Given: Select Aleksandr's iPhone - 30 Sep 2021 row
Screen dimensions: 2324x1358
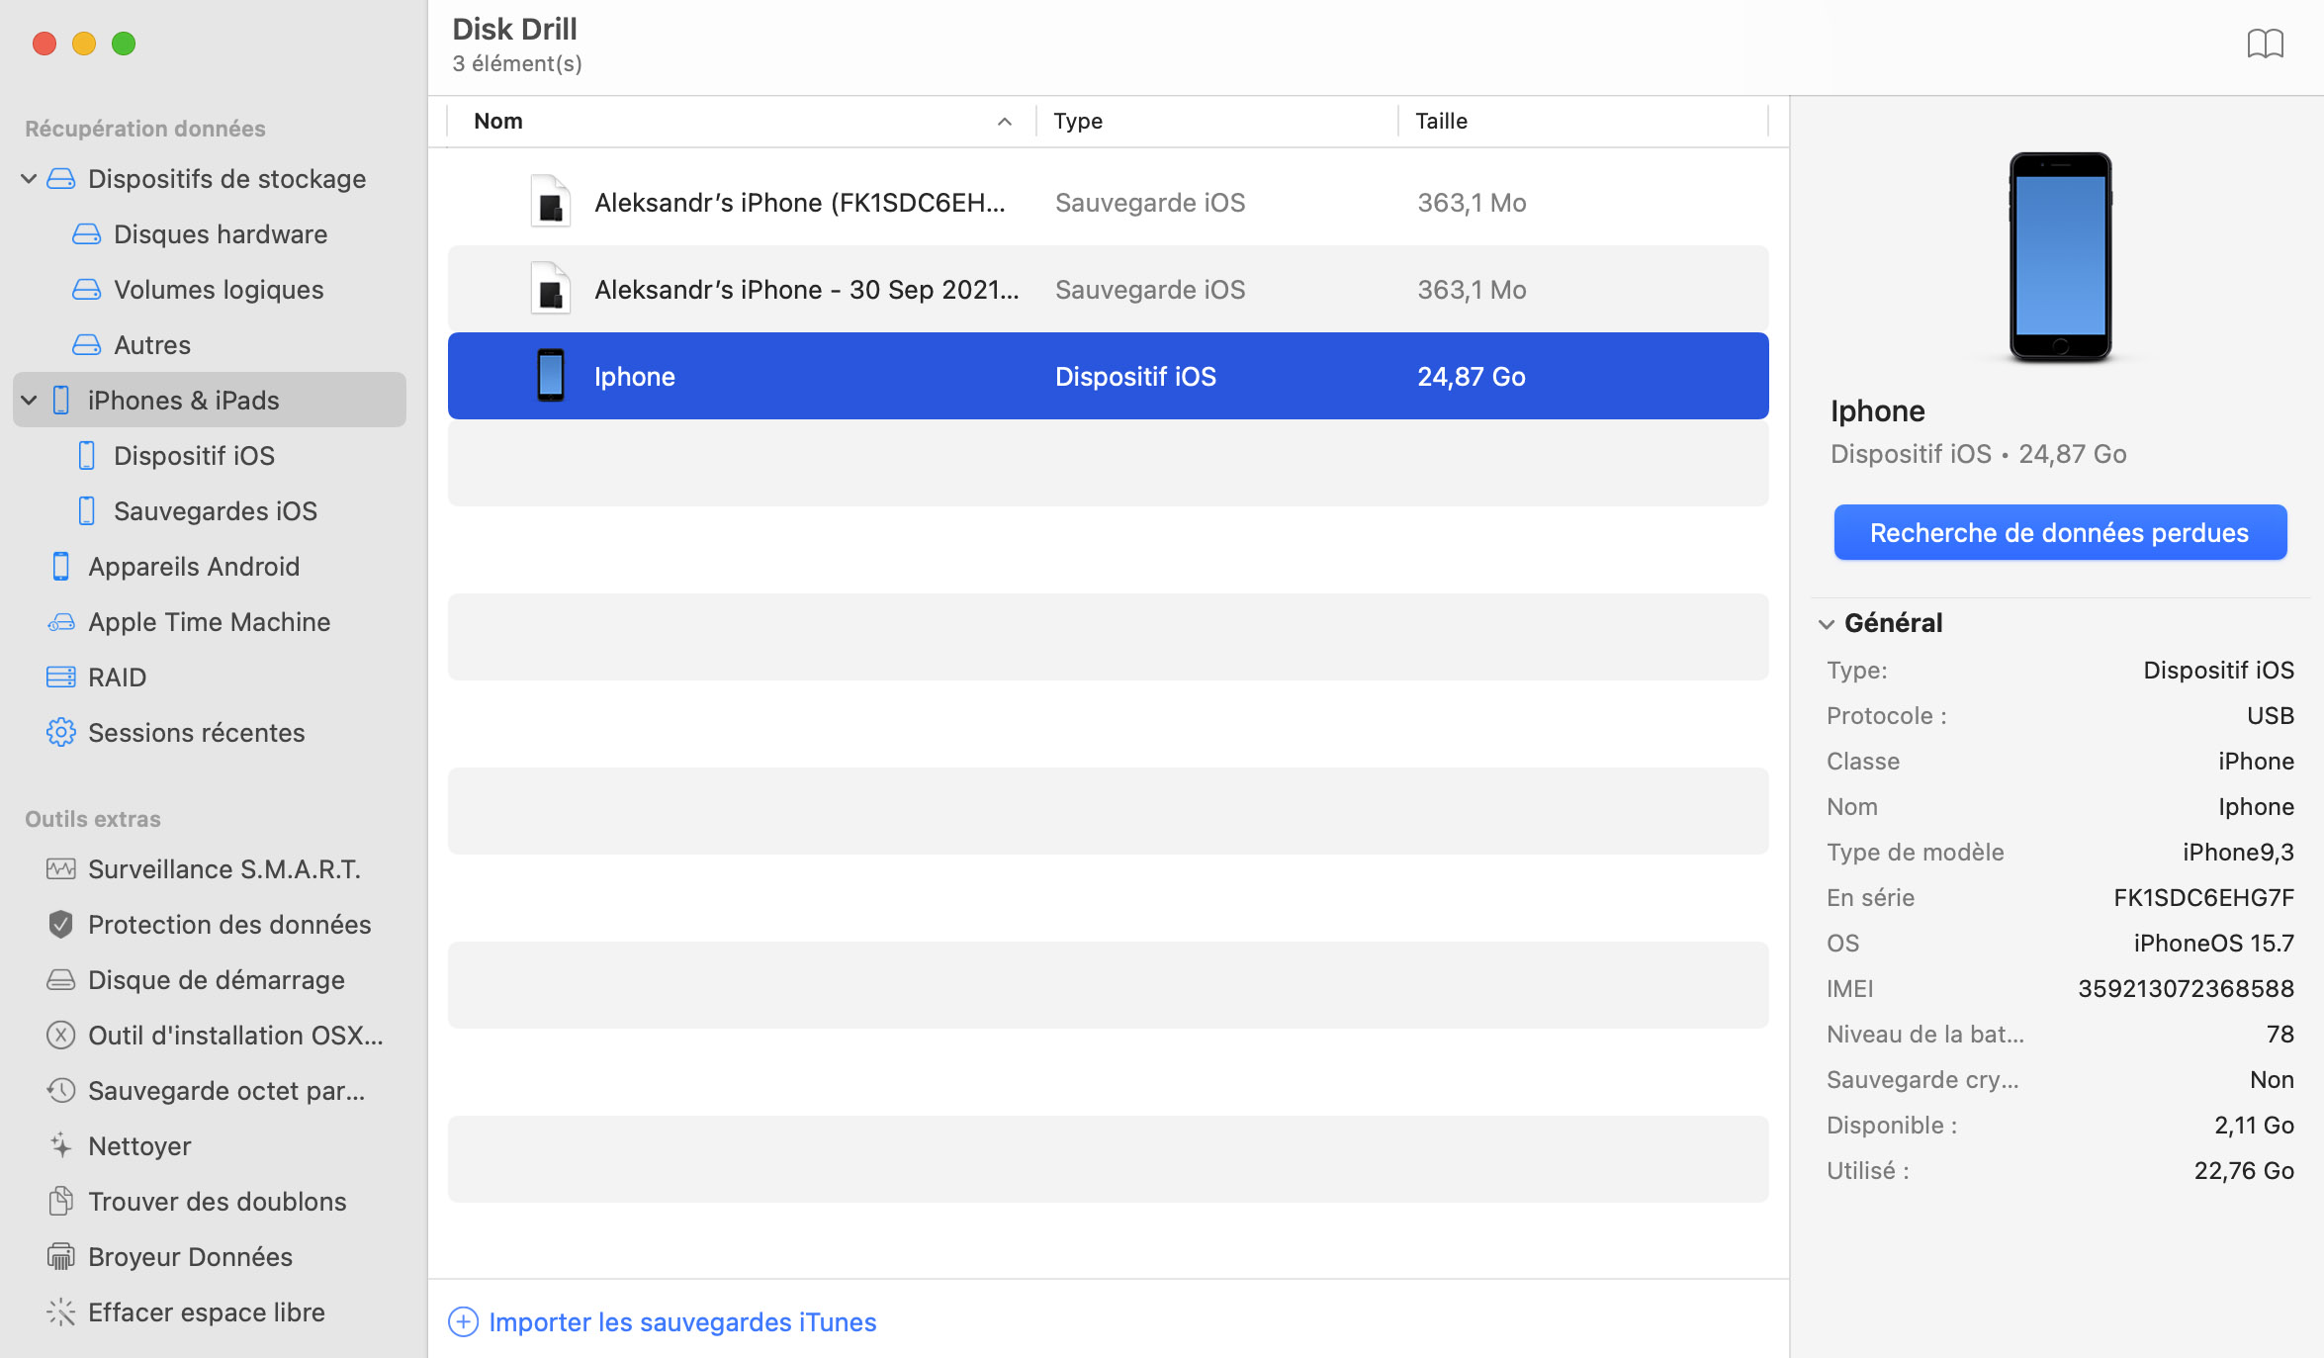Looking at the screenshot, I should (x=1108, y=289).
